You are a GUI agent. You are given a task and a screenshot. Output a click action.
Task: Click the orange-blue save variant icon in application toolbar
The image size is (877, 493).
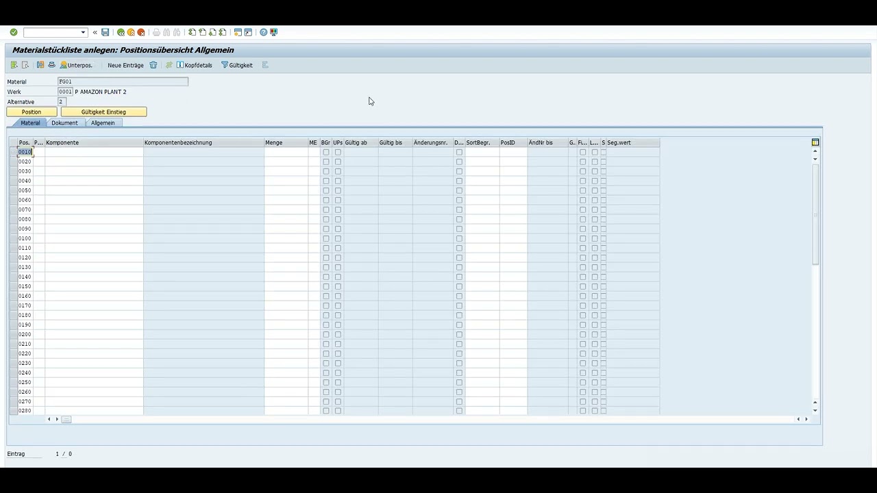pos(40,65)
